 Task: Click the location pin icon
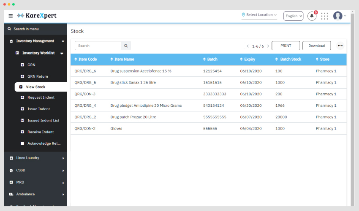[243, 15]
